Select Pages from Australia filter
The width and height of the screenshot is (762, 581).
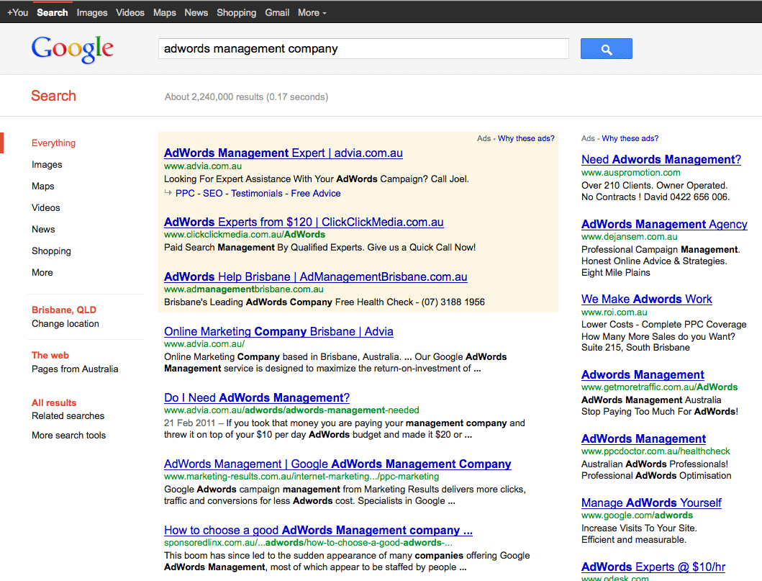pos(75,369)
